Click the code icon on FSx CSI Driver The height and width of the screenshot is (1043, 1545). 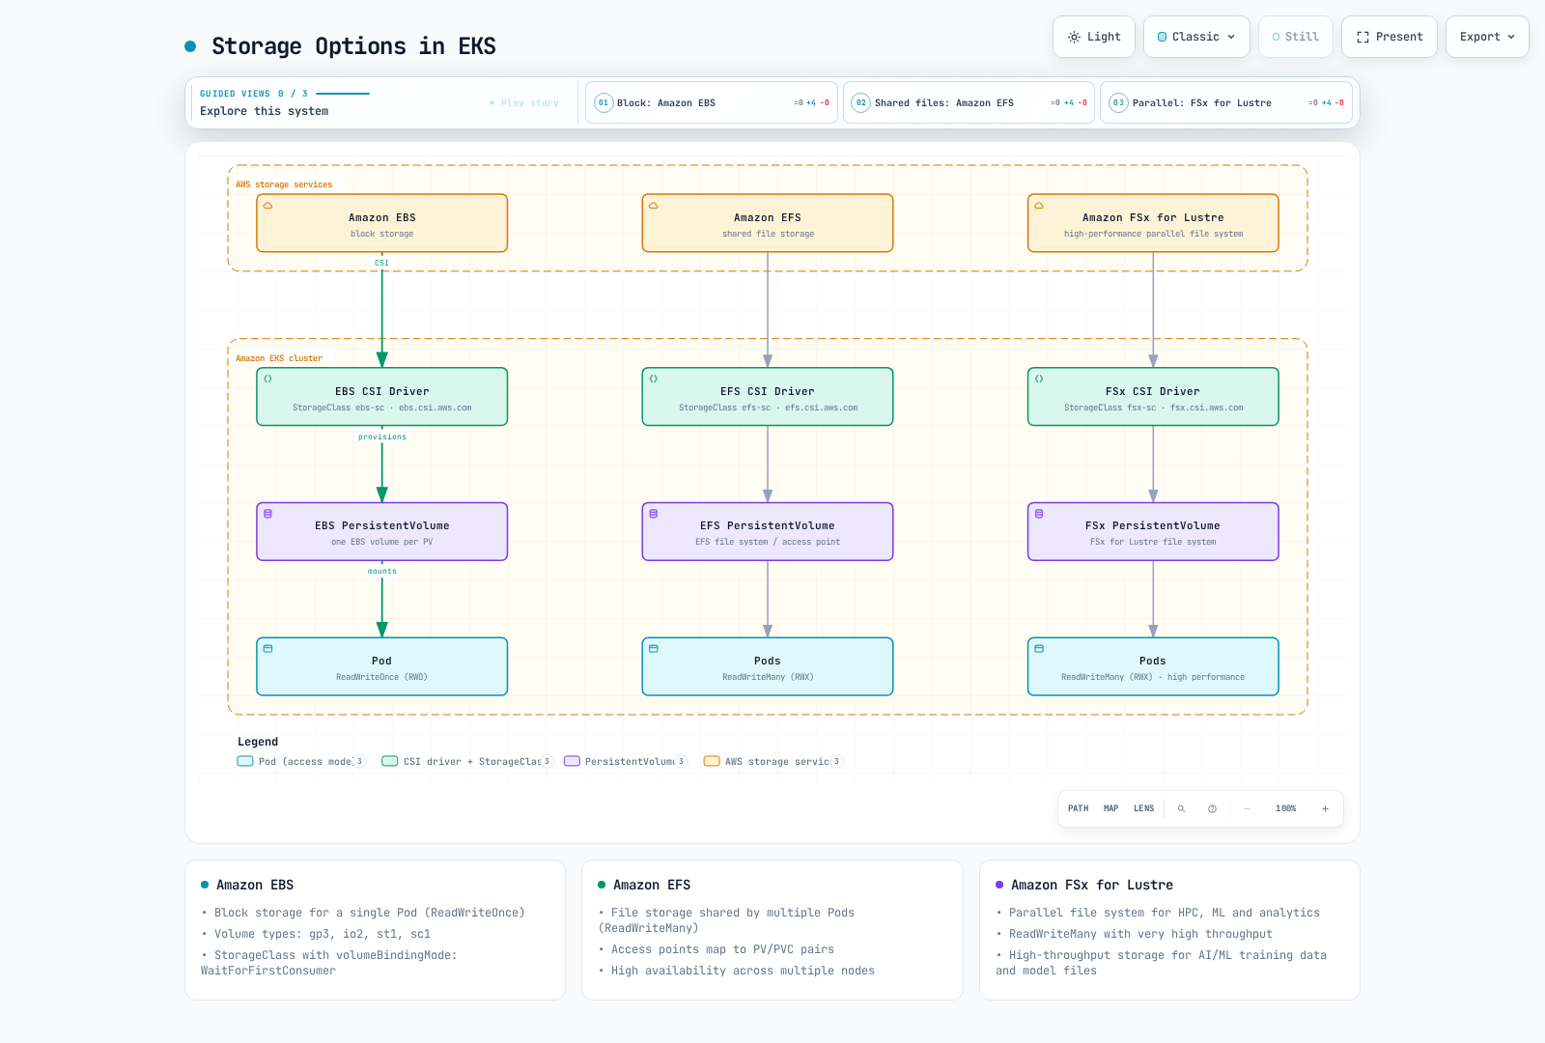pyautogui.click(x=1039, y=379)
